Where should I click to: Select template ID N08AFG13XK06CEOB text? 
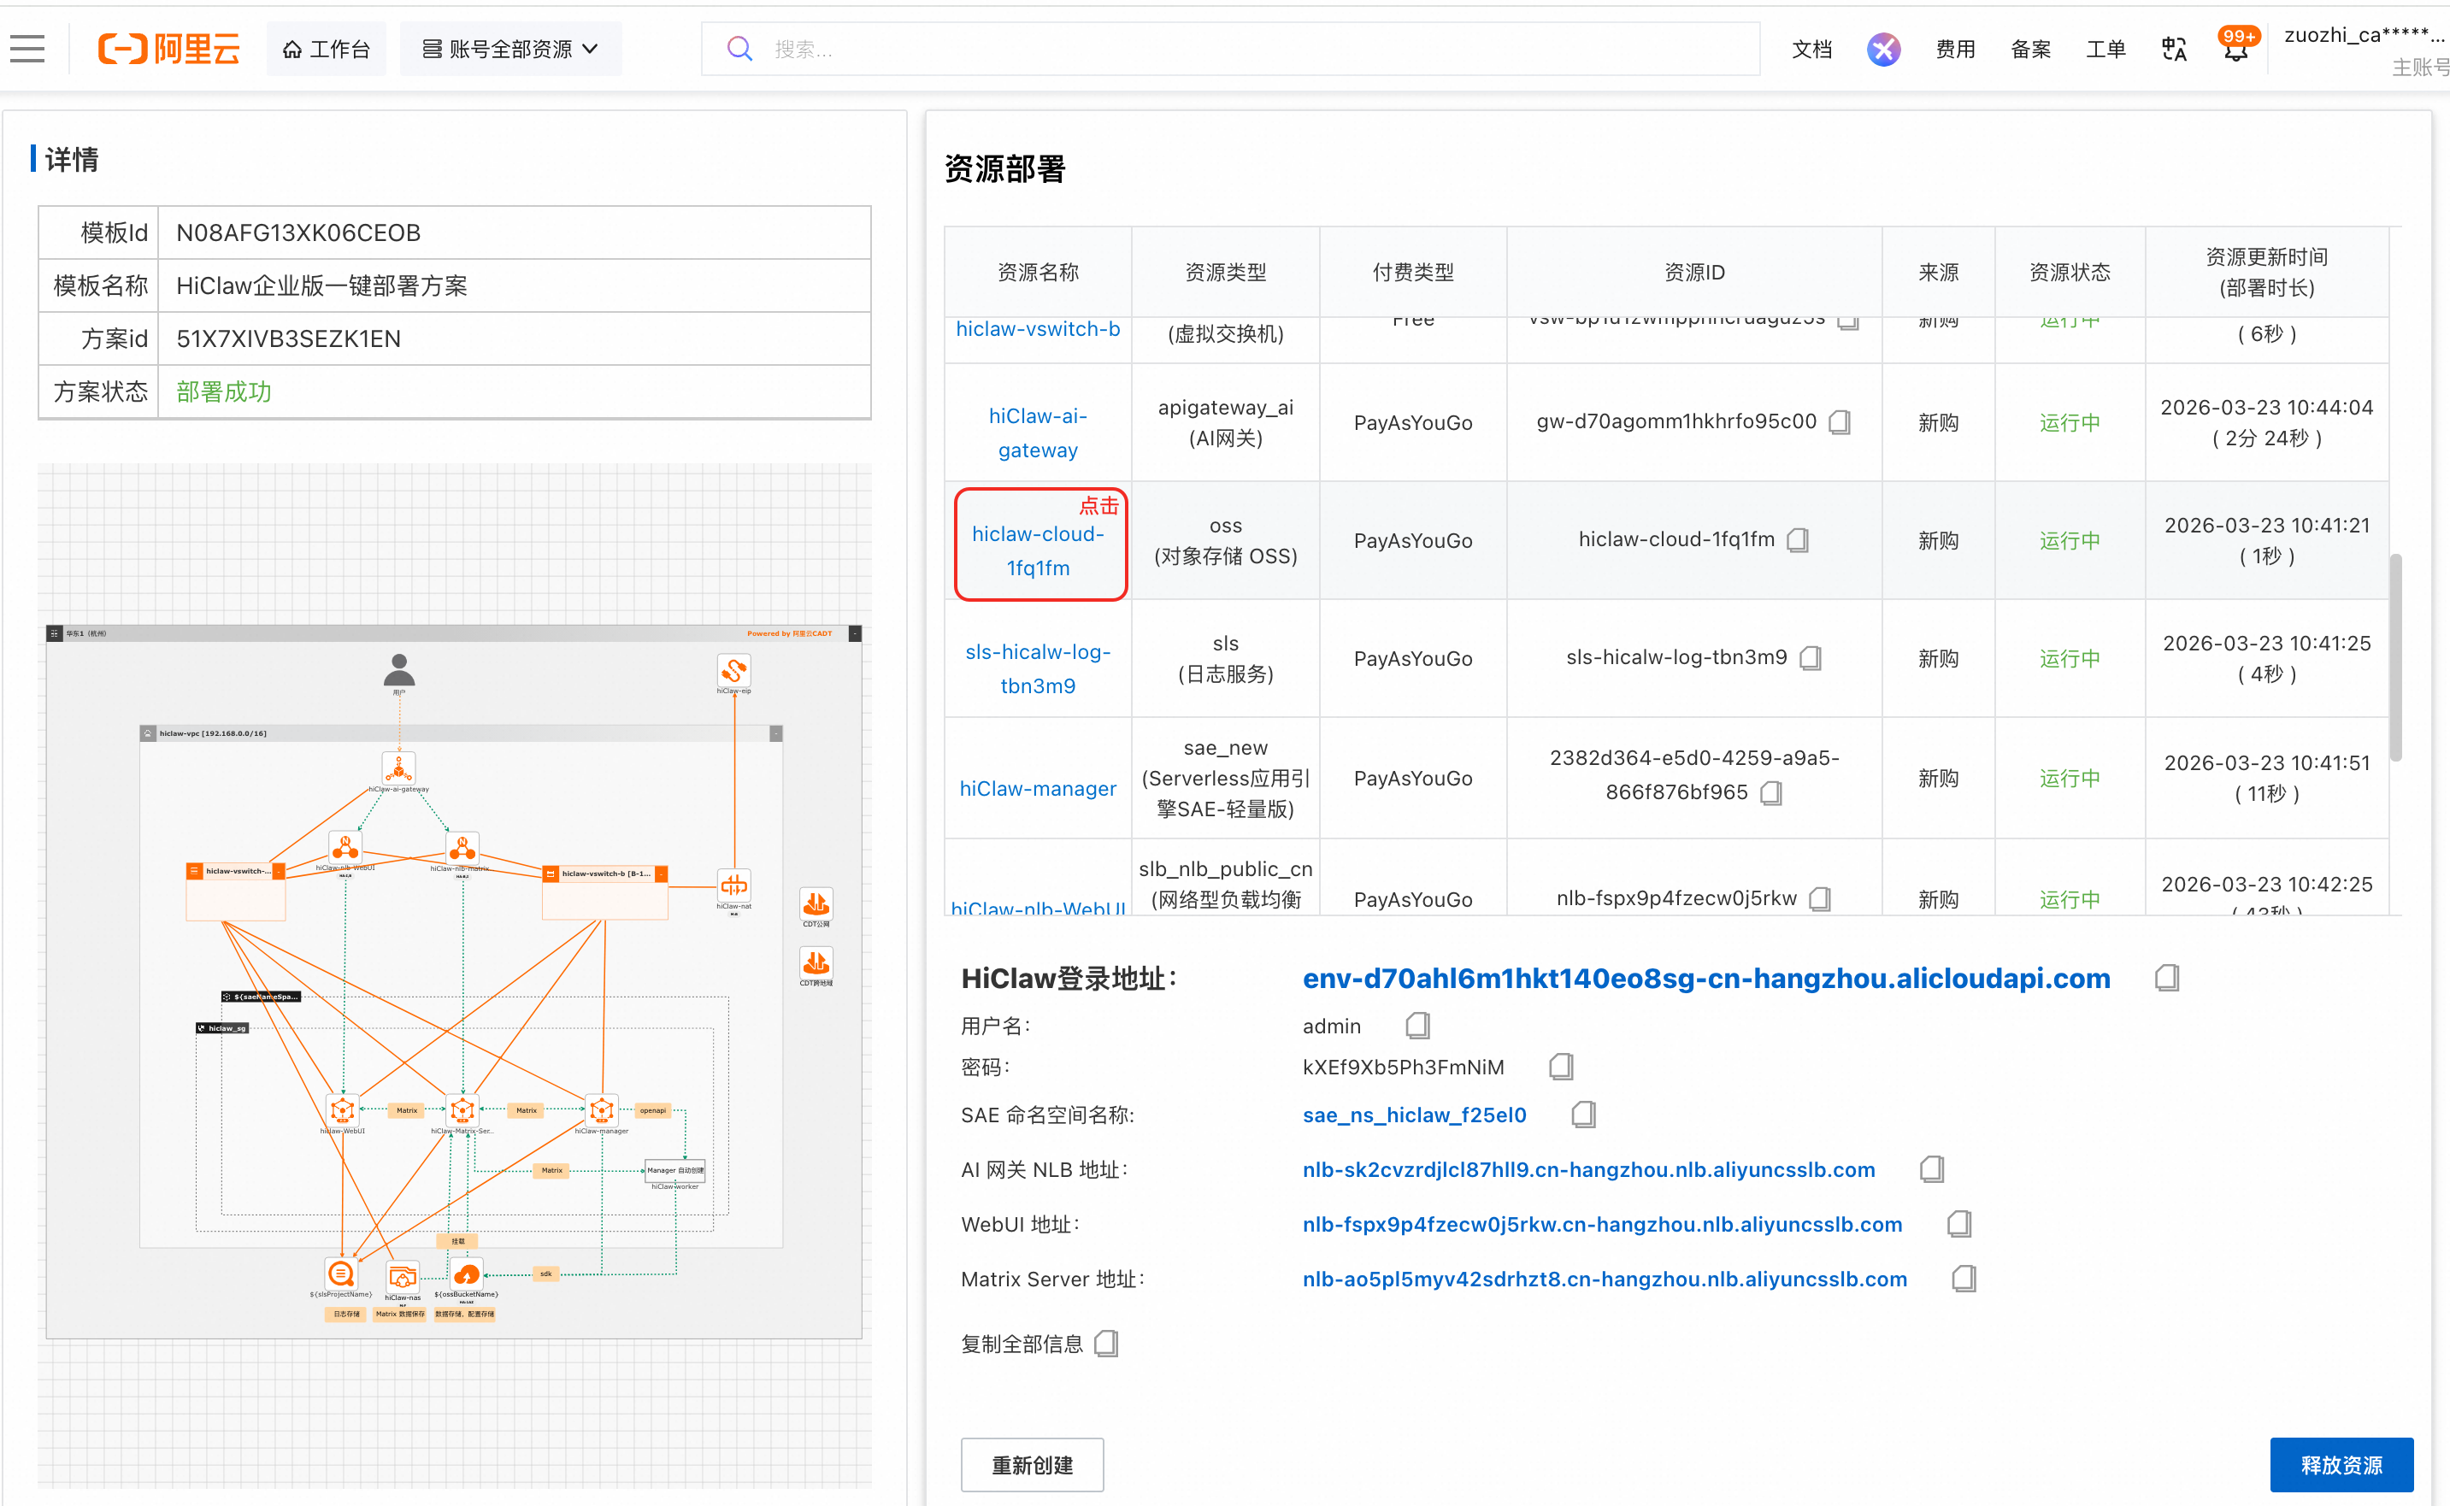[297, 233]
